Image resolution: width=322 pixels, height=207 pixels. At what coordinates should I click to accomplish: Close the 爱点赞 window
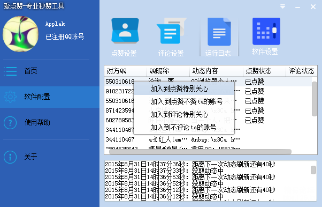point(313,7)
